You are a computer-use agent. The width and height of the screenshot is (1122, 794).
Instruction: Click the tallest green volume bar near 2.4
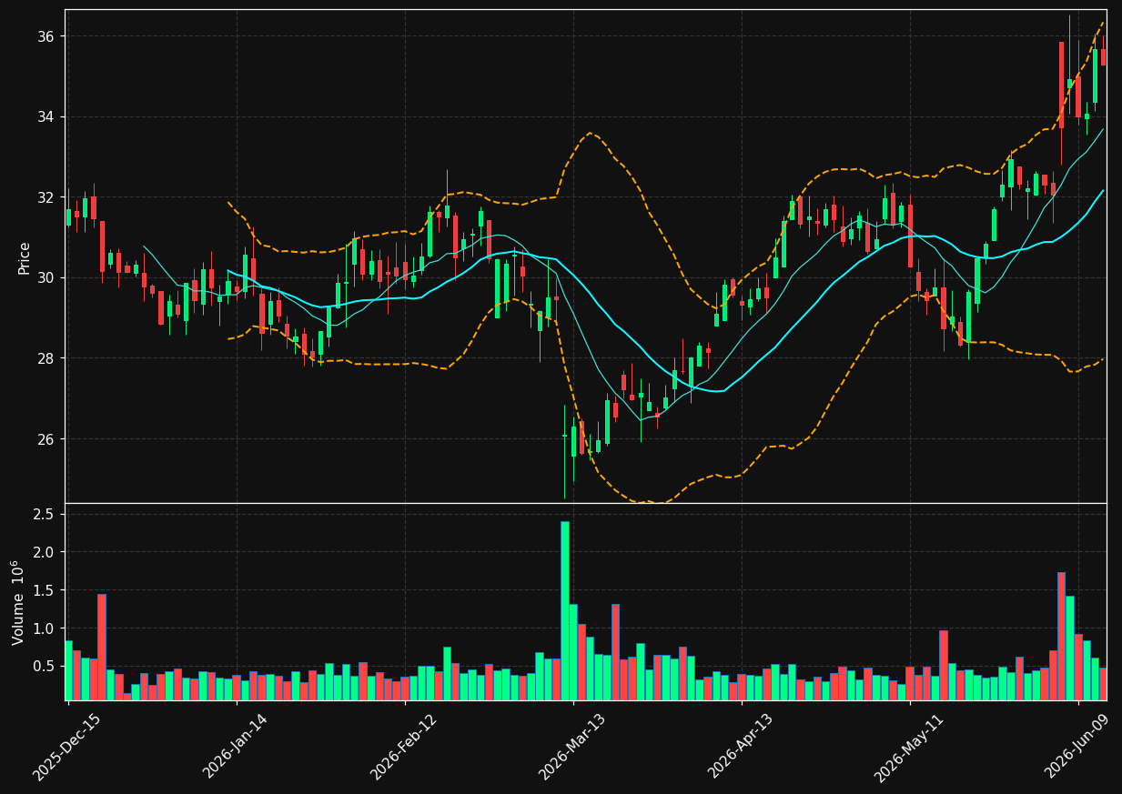(x=565, y=610)
